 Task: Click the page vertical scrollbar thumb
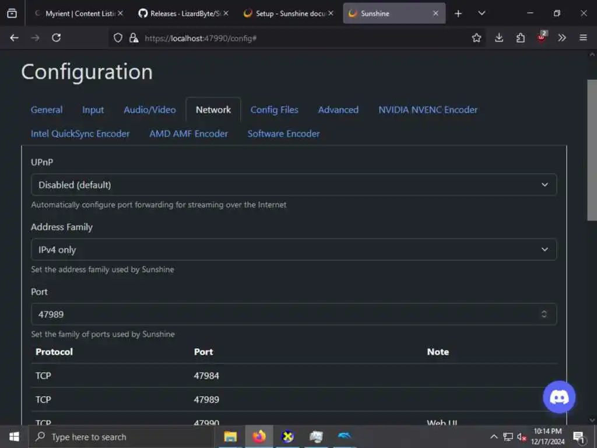592,150
